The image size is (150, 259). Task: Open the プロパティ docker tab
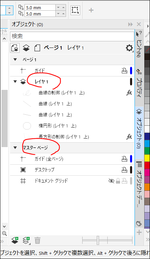pos(139,83)
